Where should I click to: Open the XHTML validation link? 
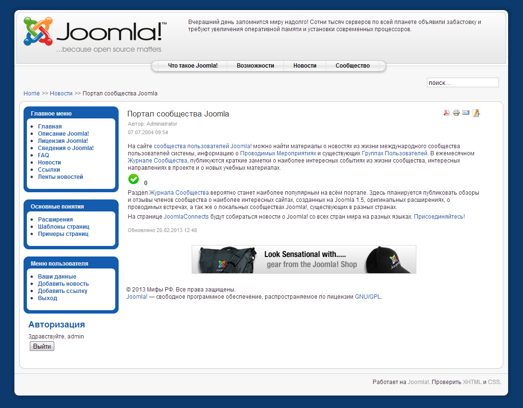472,382
